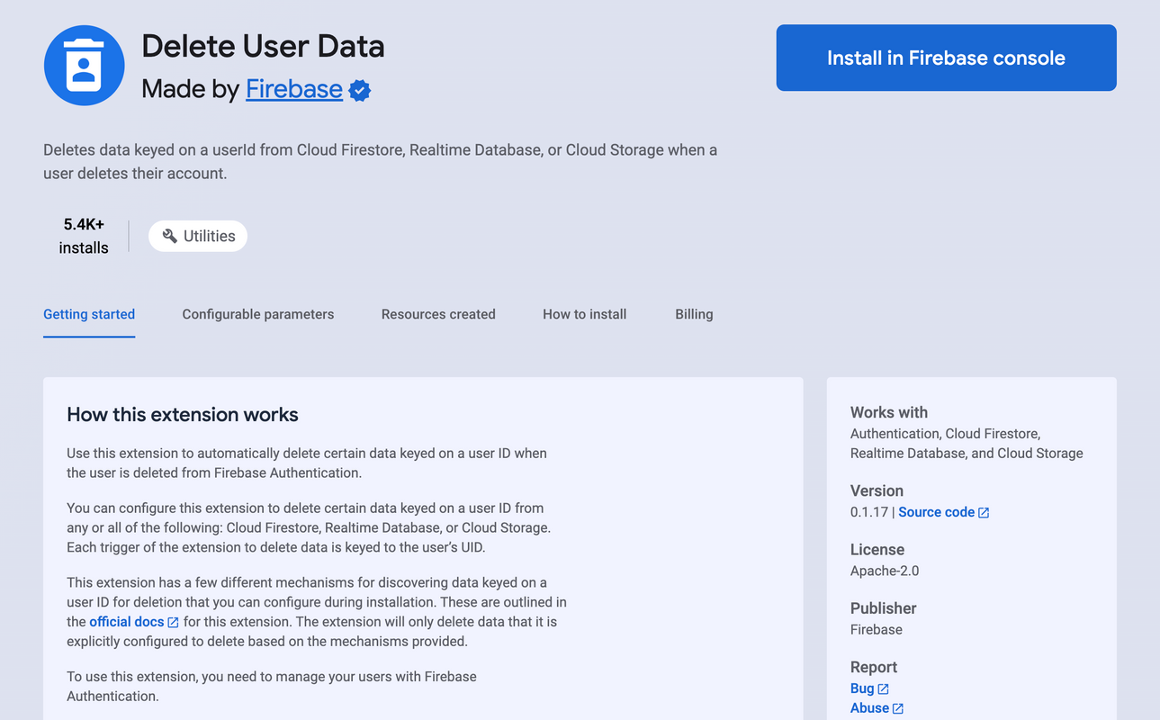The image size is (1160, 720).
Task: Click the wrench icon in Utilities chip
Action: pos(169,236)
